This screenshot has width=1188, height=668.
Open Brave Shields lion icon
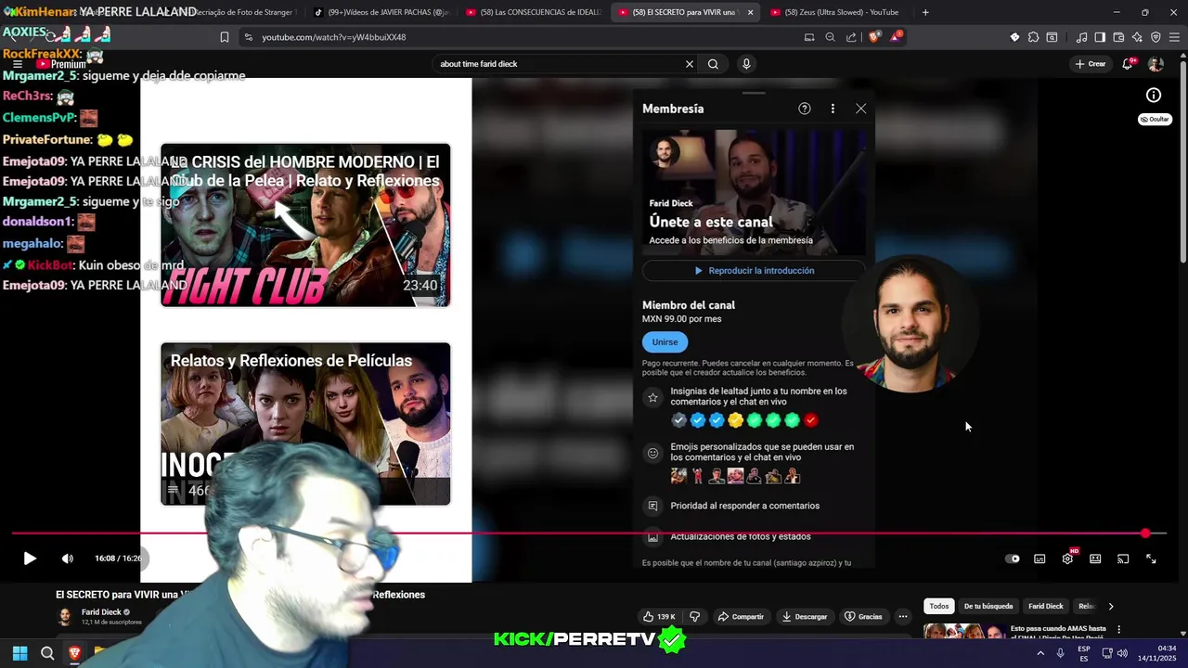[874, 37]
